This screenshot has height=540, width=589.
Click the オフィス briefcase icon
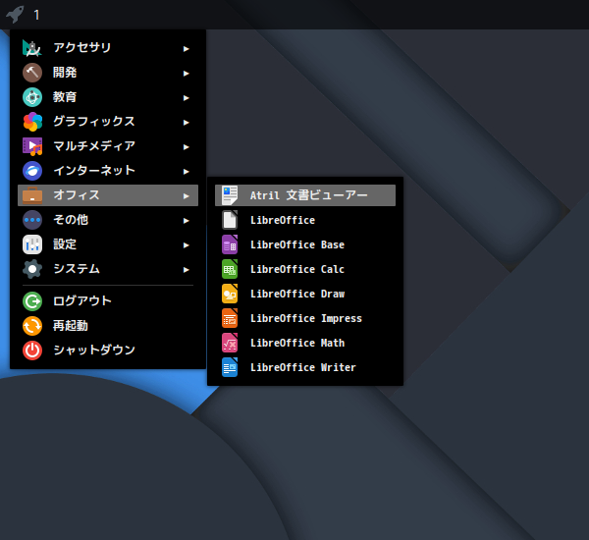32,195
